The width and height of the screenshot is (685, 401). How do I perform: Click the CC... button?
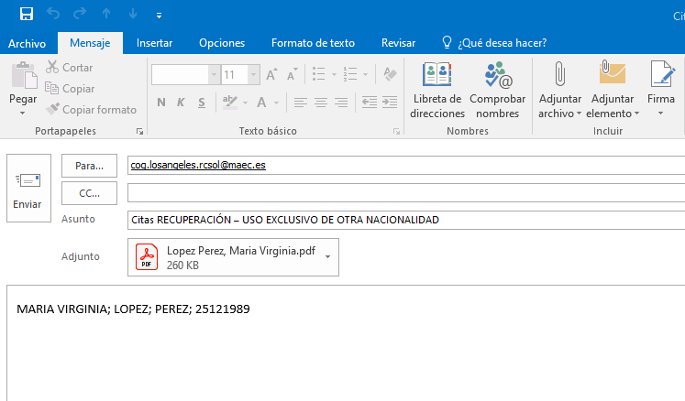pyautogui.click(x=89, y=193)
